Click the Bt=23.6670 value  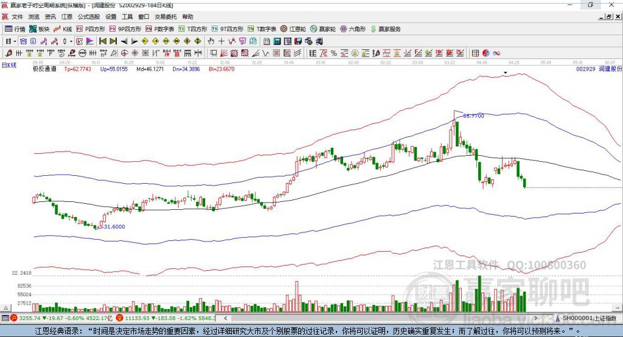[x=221, y=69]
